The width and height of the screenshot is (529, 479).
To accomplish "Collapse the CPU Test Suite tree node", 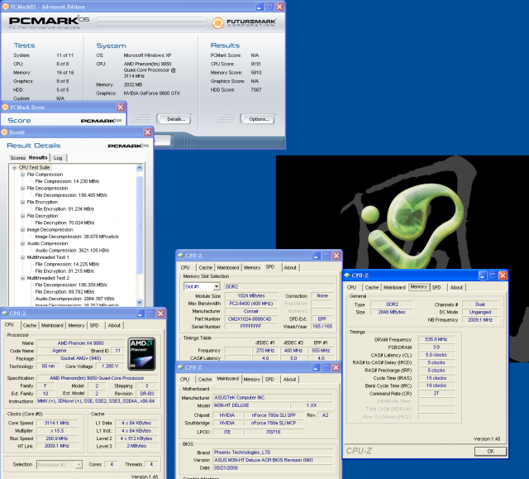I will 15,167.
